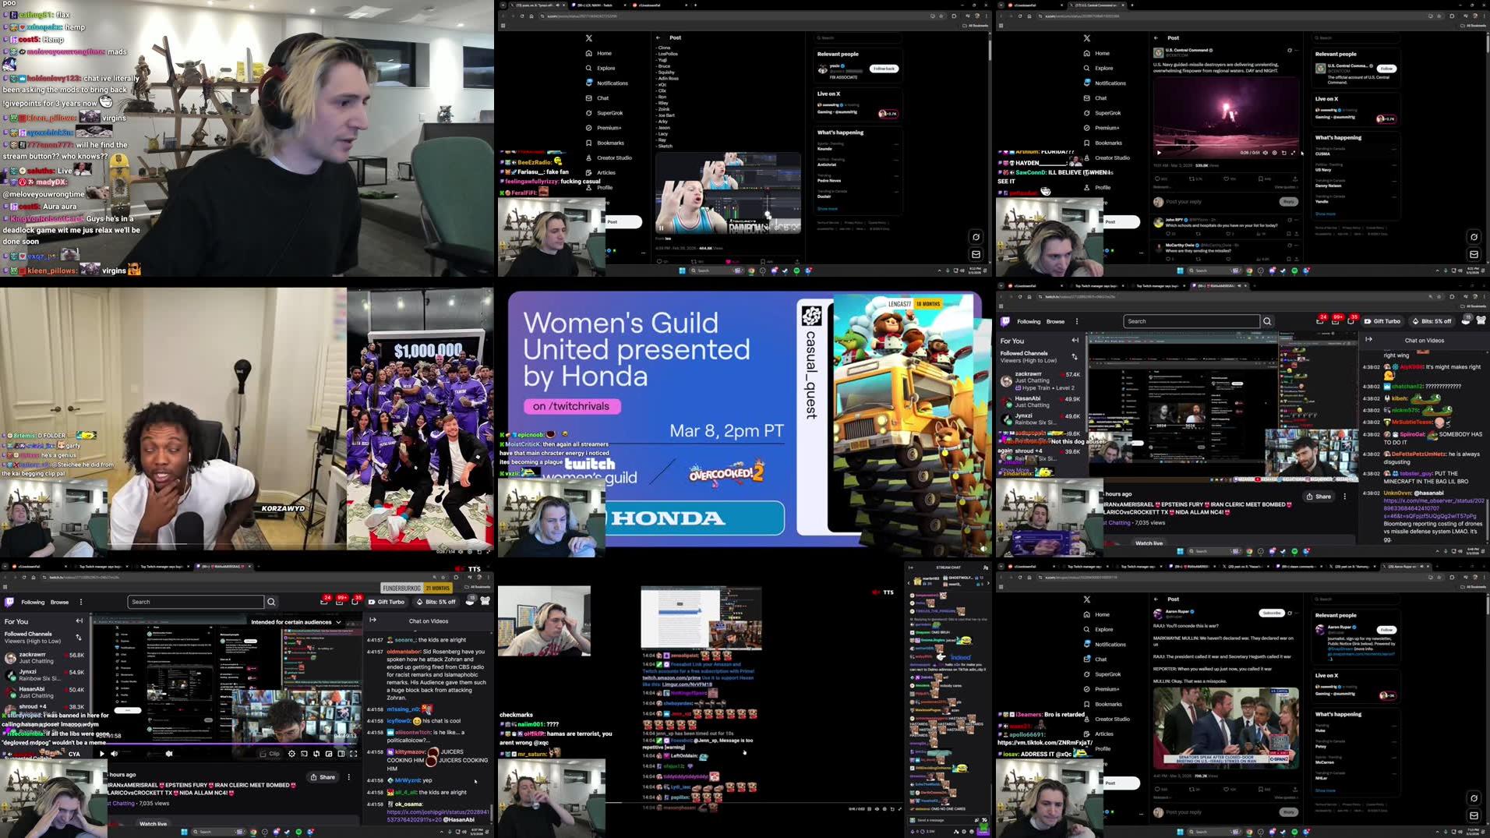Image resolution: width=1490 pixels, height=838 pixels.
Task: Click share icon on U.S. Central Command post
Action: [1295, 179]
